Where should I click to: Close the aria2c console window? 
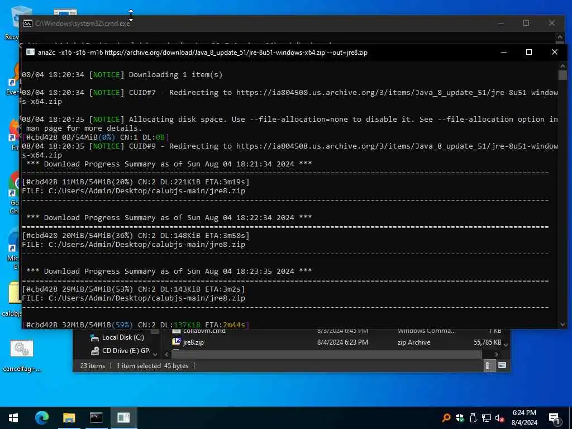coord(555,52)
